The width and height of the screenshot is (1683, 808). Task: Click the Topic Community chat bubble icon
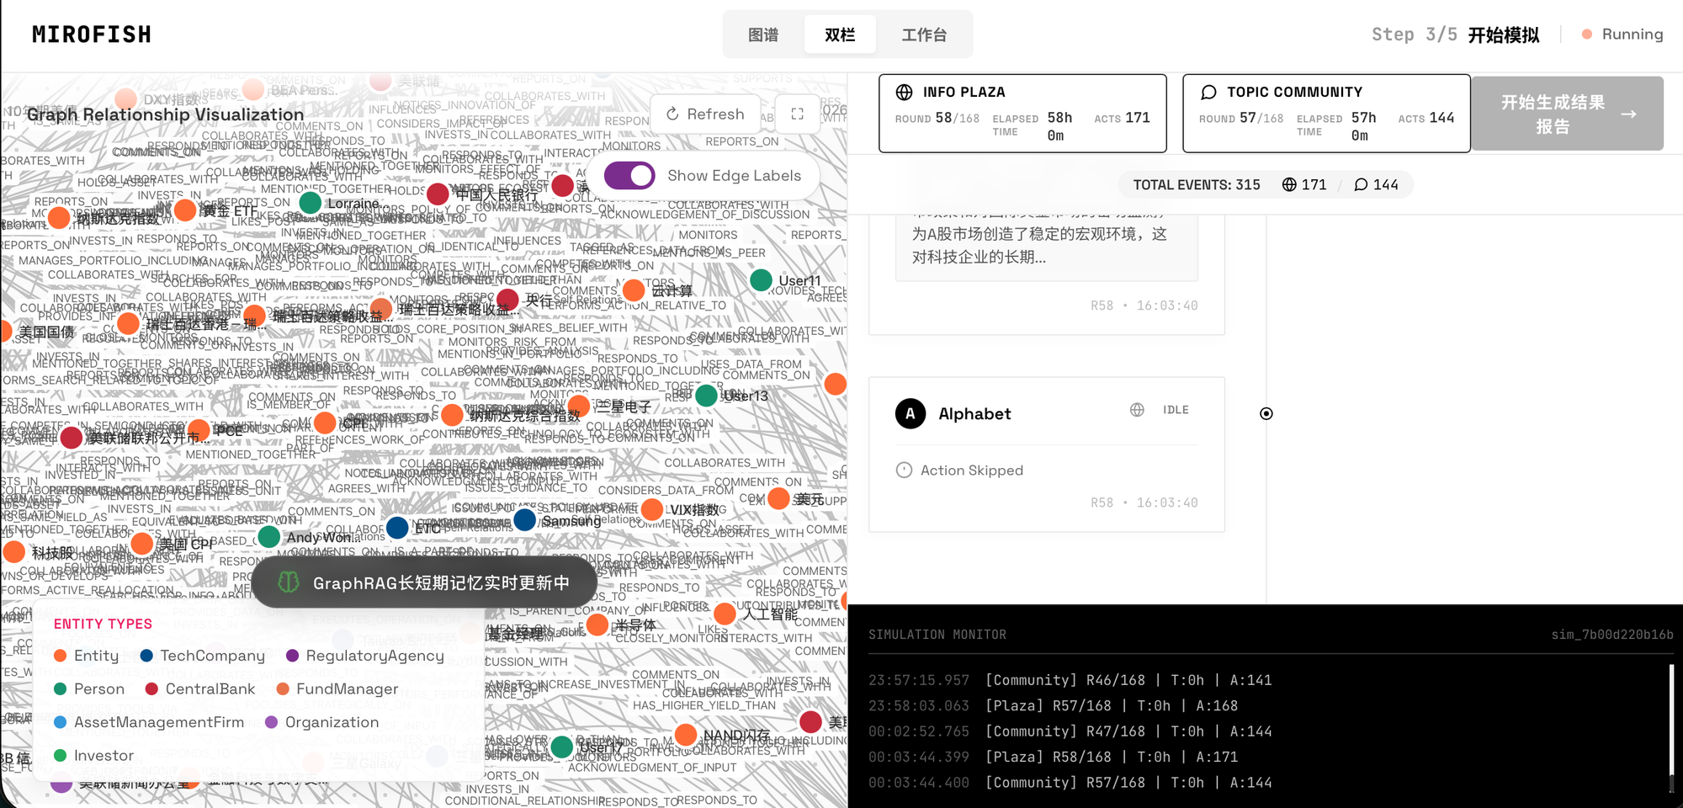click(1208, 92)
